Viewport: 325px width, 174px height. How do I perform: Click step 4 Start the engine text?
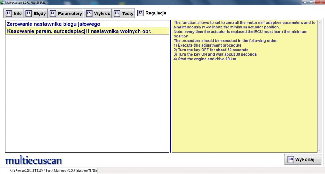click(x=205, y=59)
